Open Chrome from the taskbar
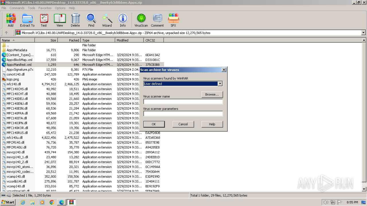The width and height of the screenshot is (367, 206). pos(52,202)
